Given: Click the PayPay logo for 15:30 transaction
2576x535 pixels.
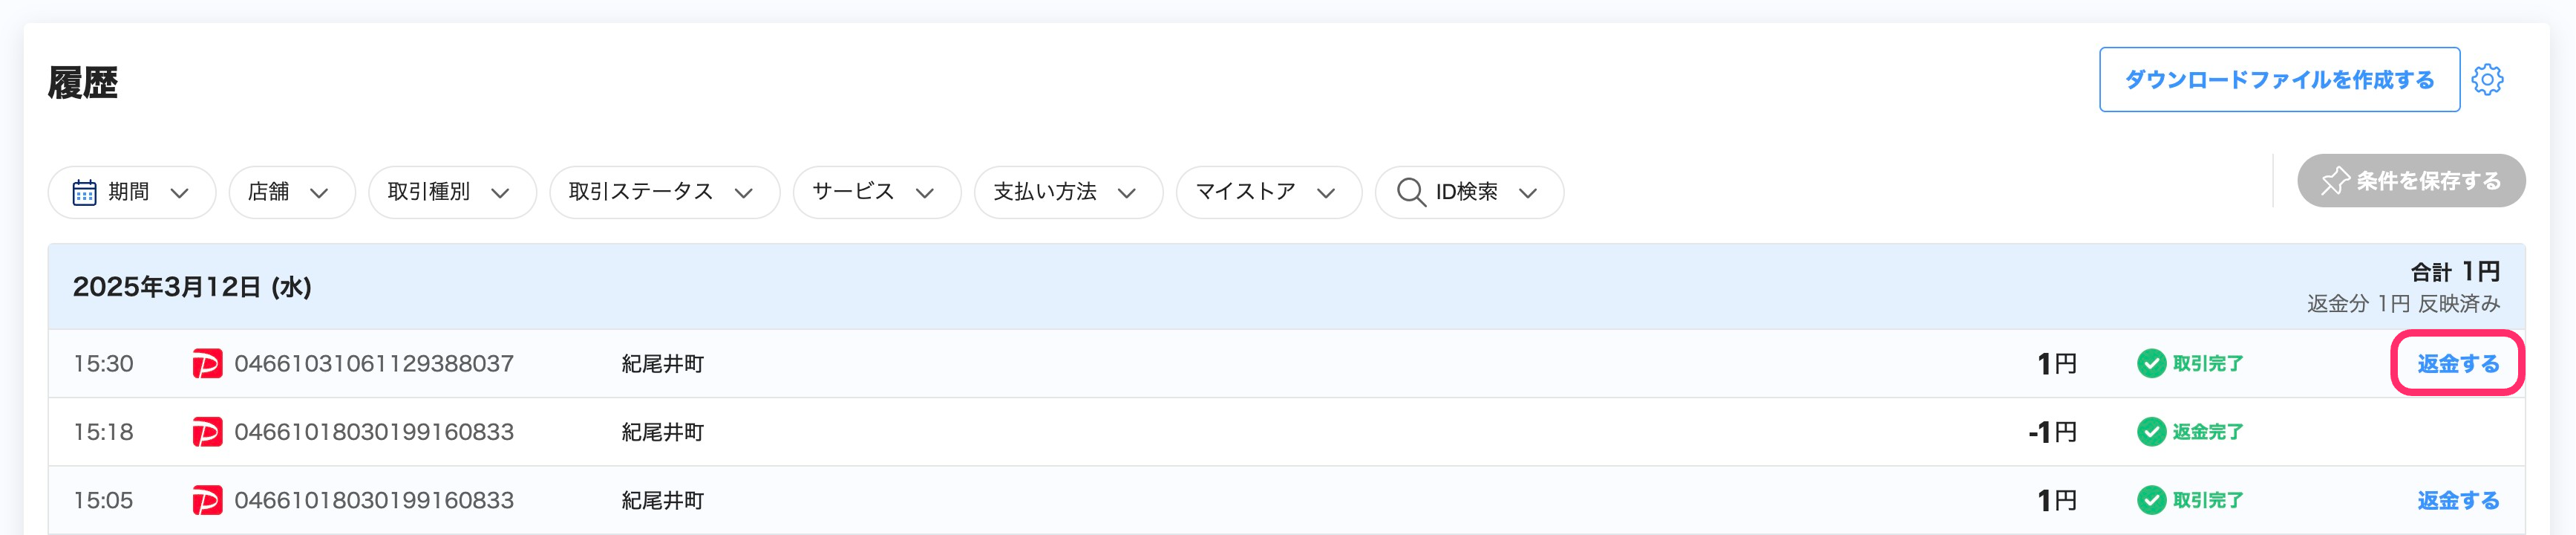Looking at the screenshot, I should 207,363.
